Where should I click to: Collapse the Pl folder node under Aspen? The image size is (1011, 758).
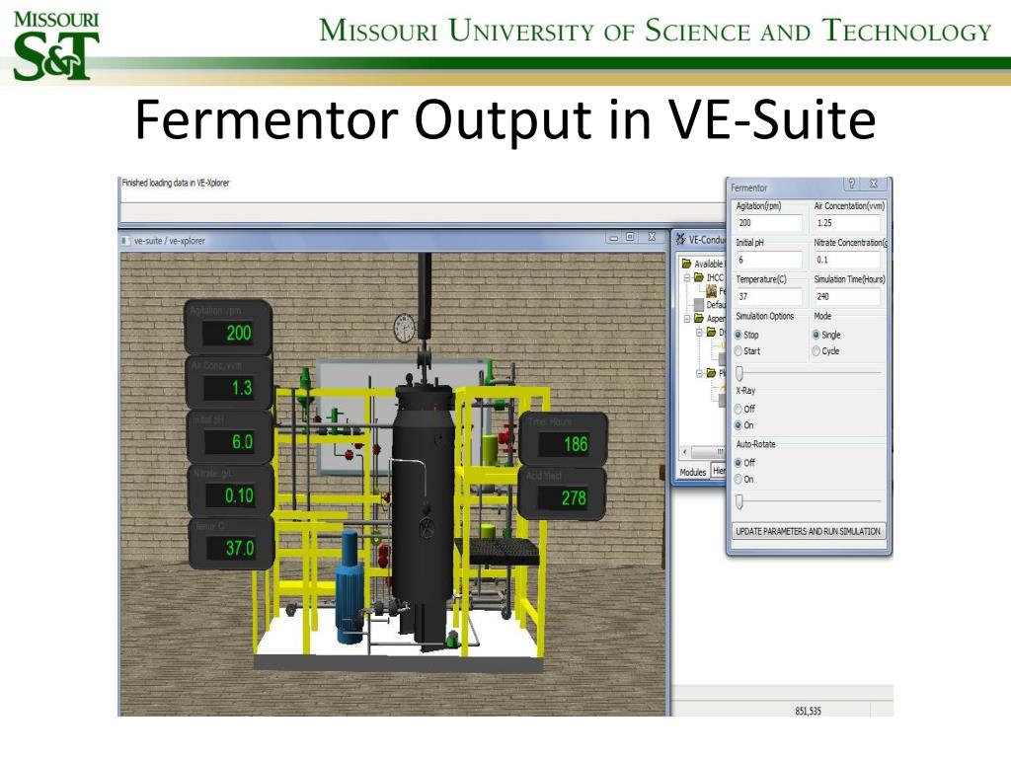pyautogui.click(x=700, y=373)
